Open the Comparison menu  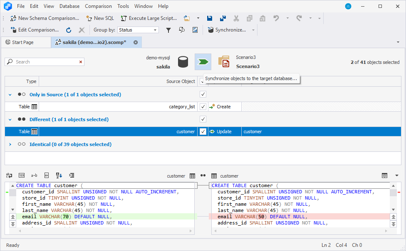(x=99, y=6)
